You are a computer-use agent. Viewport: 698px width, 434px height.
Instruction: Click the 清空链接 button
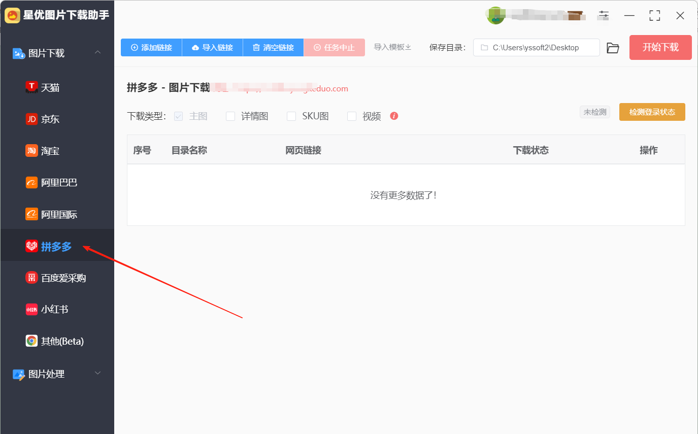(x=273, y=47)
